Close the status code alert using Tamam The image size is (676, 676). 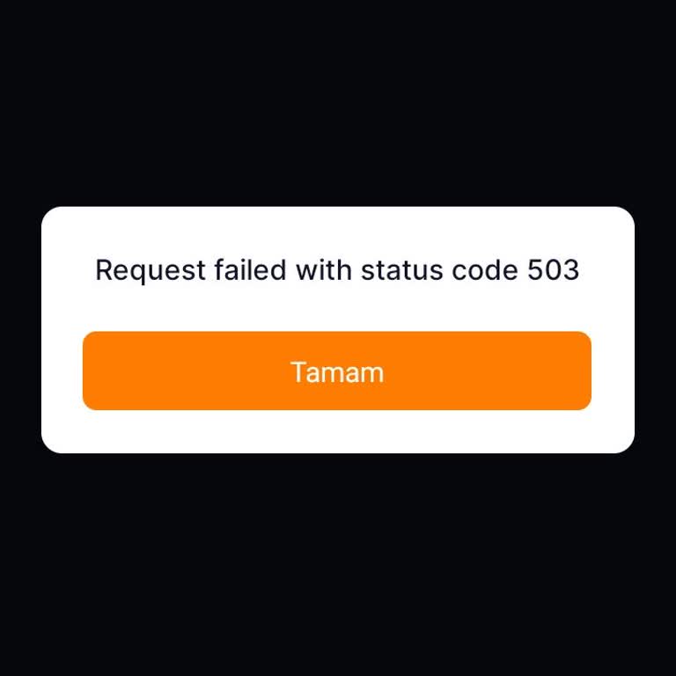click(x=337, y=371)
